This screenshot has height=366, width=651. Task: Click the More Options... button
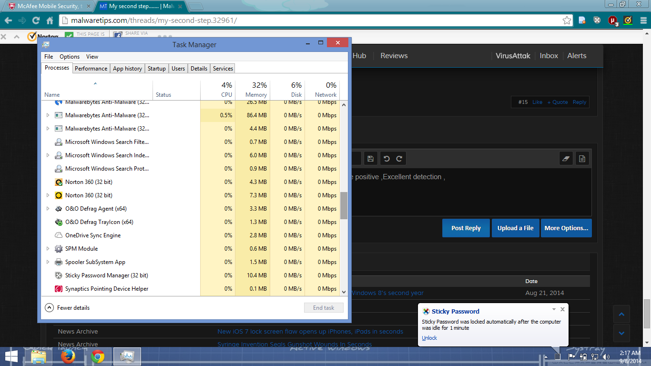(566, 228)
